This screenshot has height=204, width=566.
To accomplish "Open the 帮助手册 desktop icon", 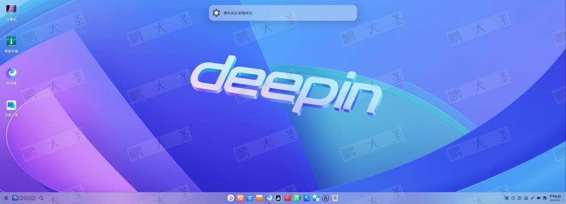I will click(11, 45).
